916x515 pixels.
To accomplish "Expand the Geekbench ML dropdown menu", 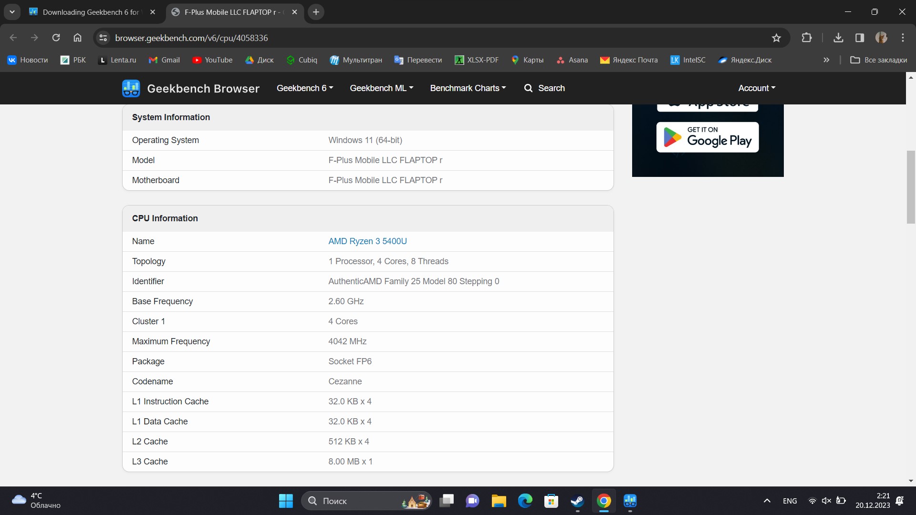I will point(382,88).
